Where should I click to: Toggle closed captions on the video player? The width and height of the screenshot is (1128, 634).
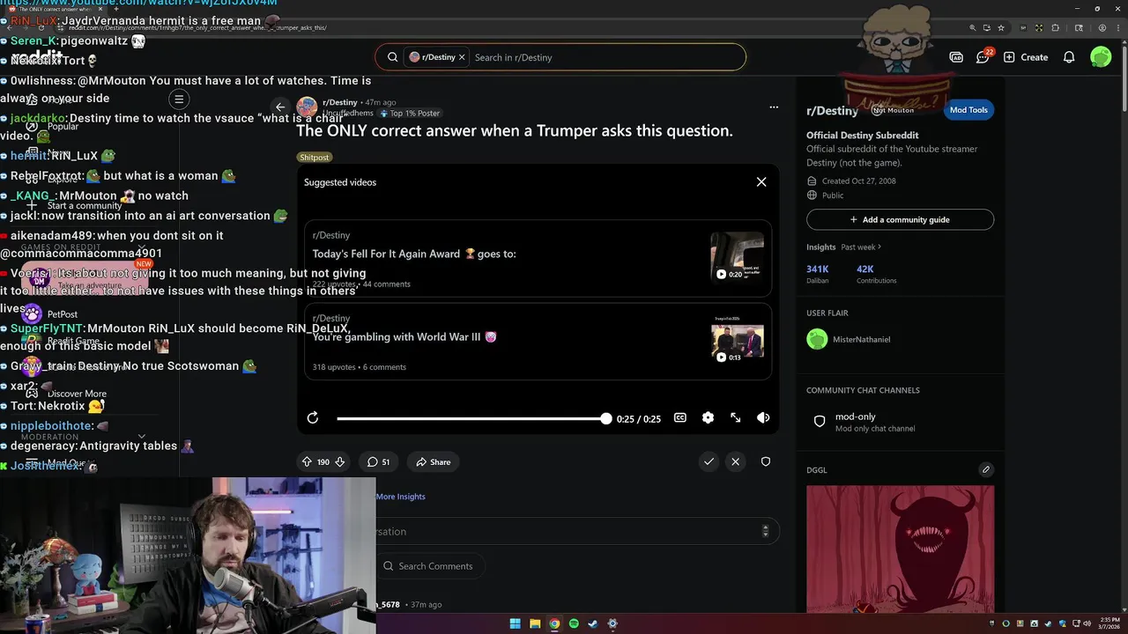click(680, 418)
